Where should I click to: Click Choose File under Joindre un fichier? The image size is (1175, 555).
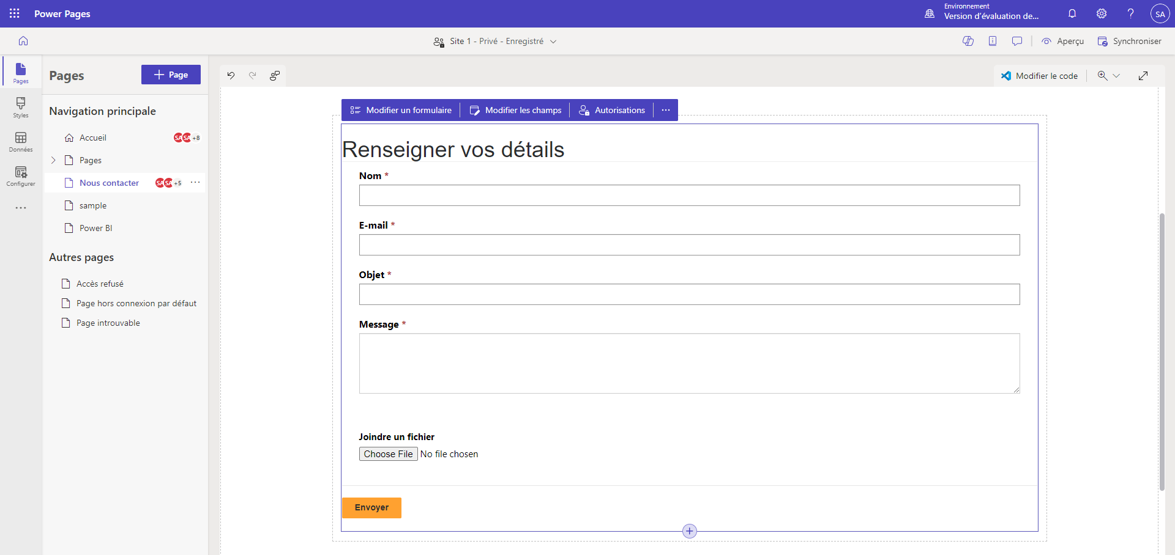tap(388, 454)
